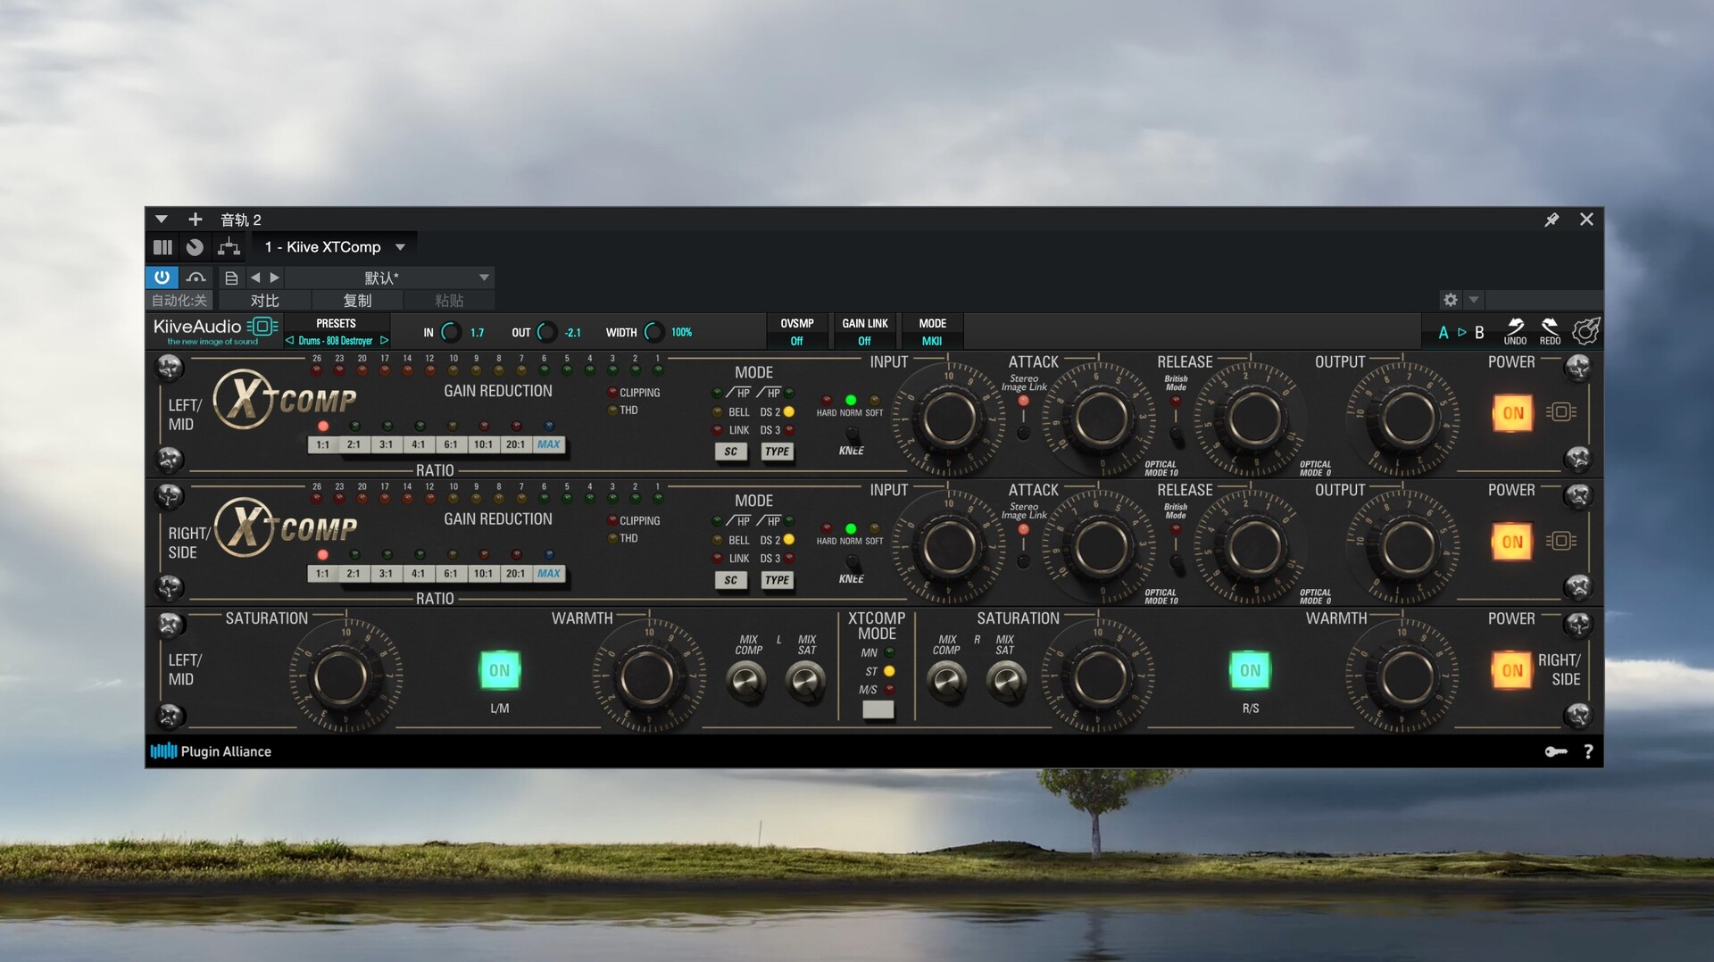Toggle the green L/M saturation ON button
1714x962 pixels.
coord(499,670)
